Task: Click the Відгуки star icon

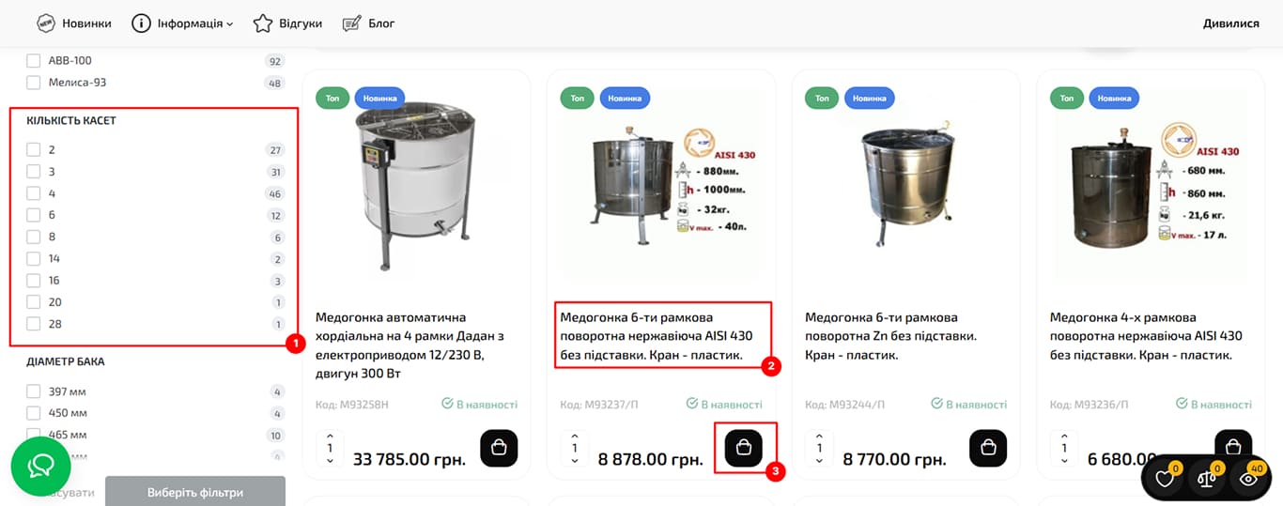Action: pos(263,23)
